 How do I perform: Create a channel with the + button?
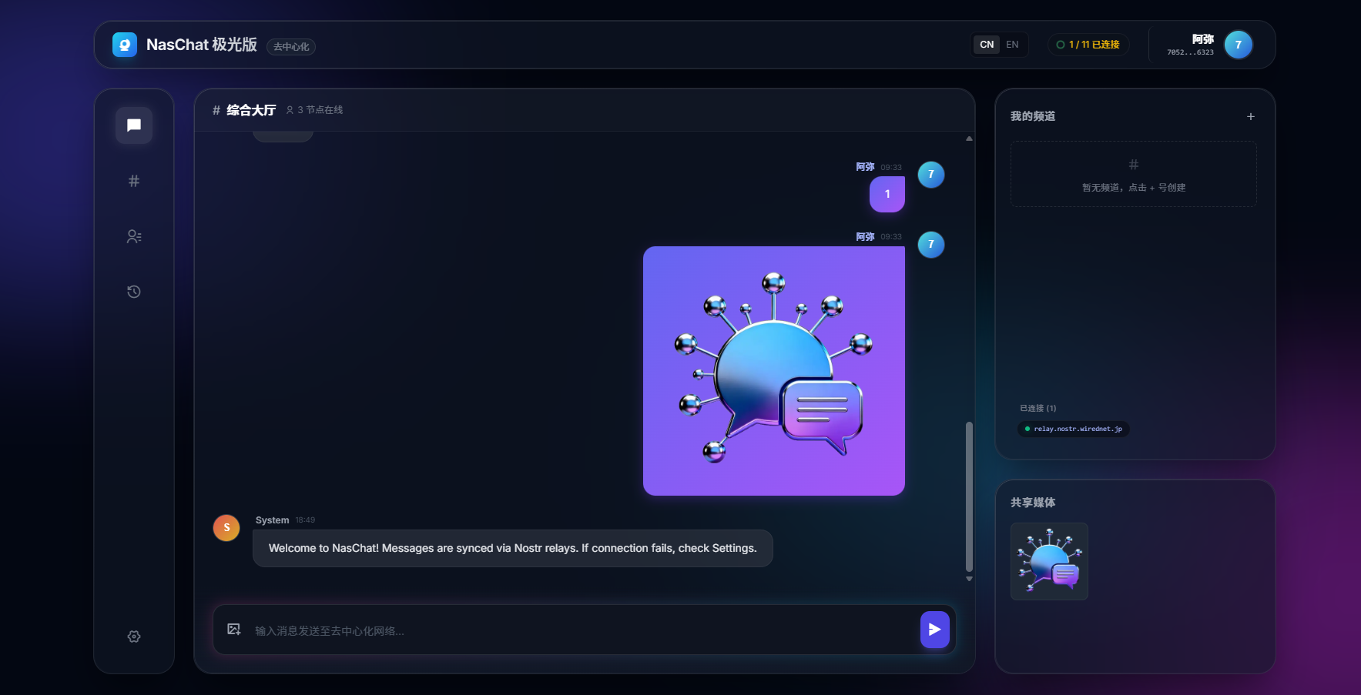[x=1250, y=116]
